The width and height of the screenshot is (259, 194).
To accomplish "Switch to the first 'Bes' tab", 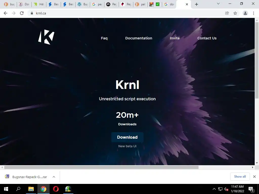I will click(x=54, y=4).
